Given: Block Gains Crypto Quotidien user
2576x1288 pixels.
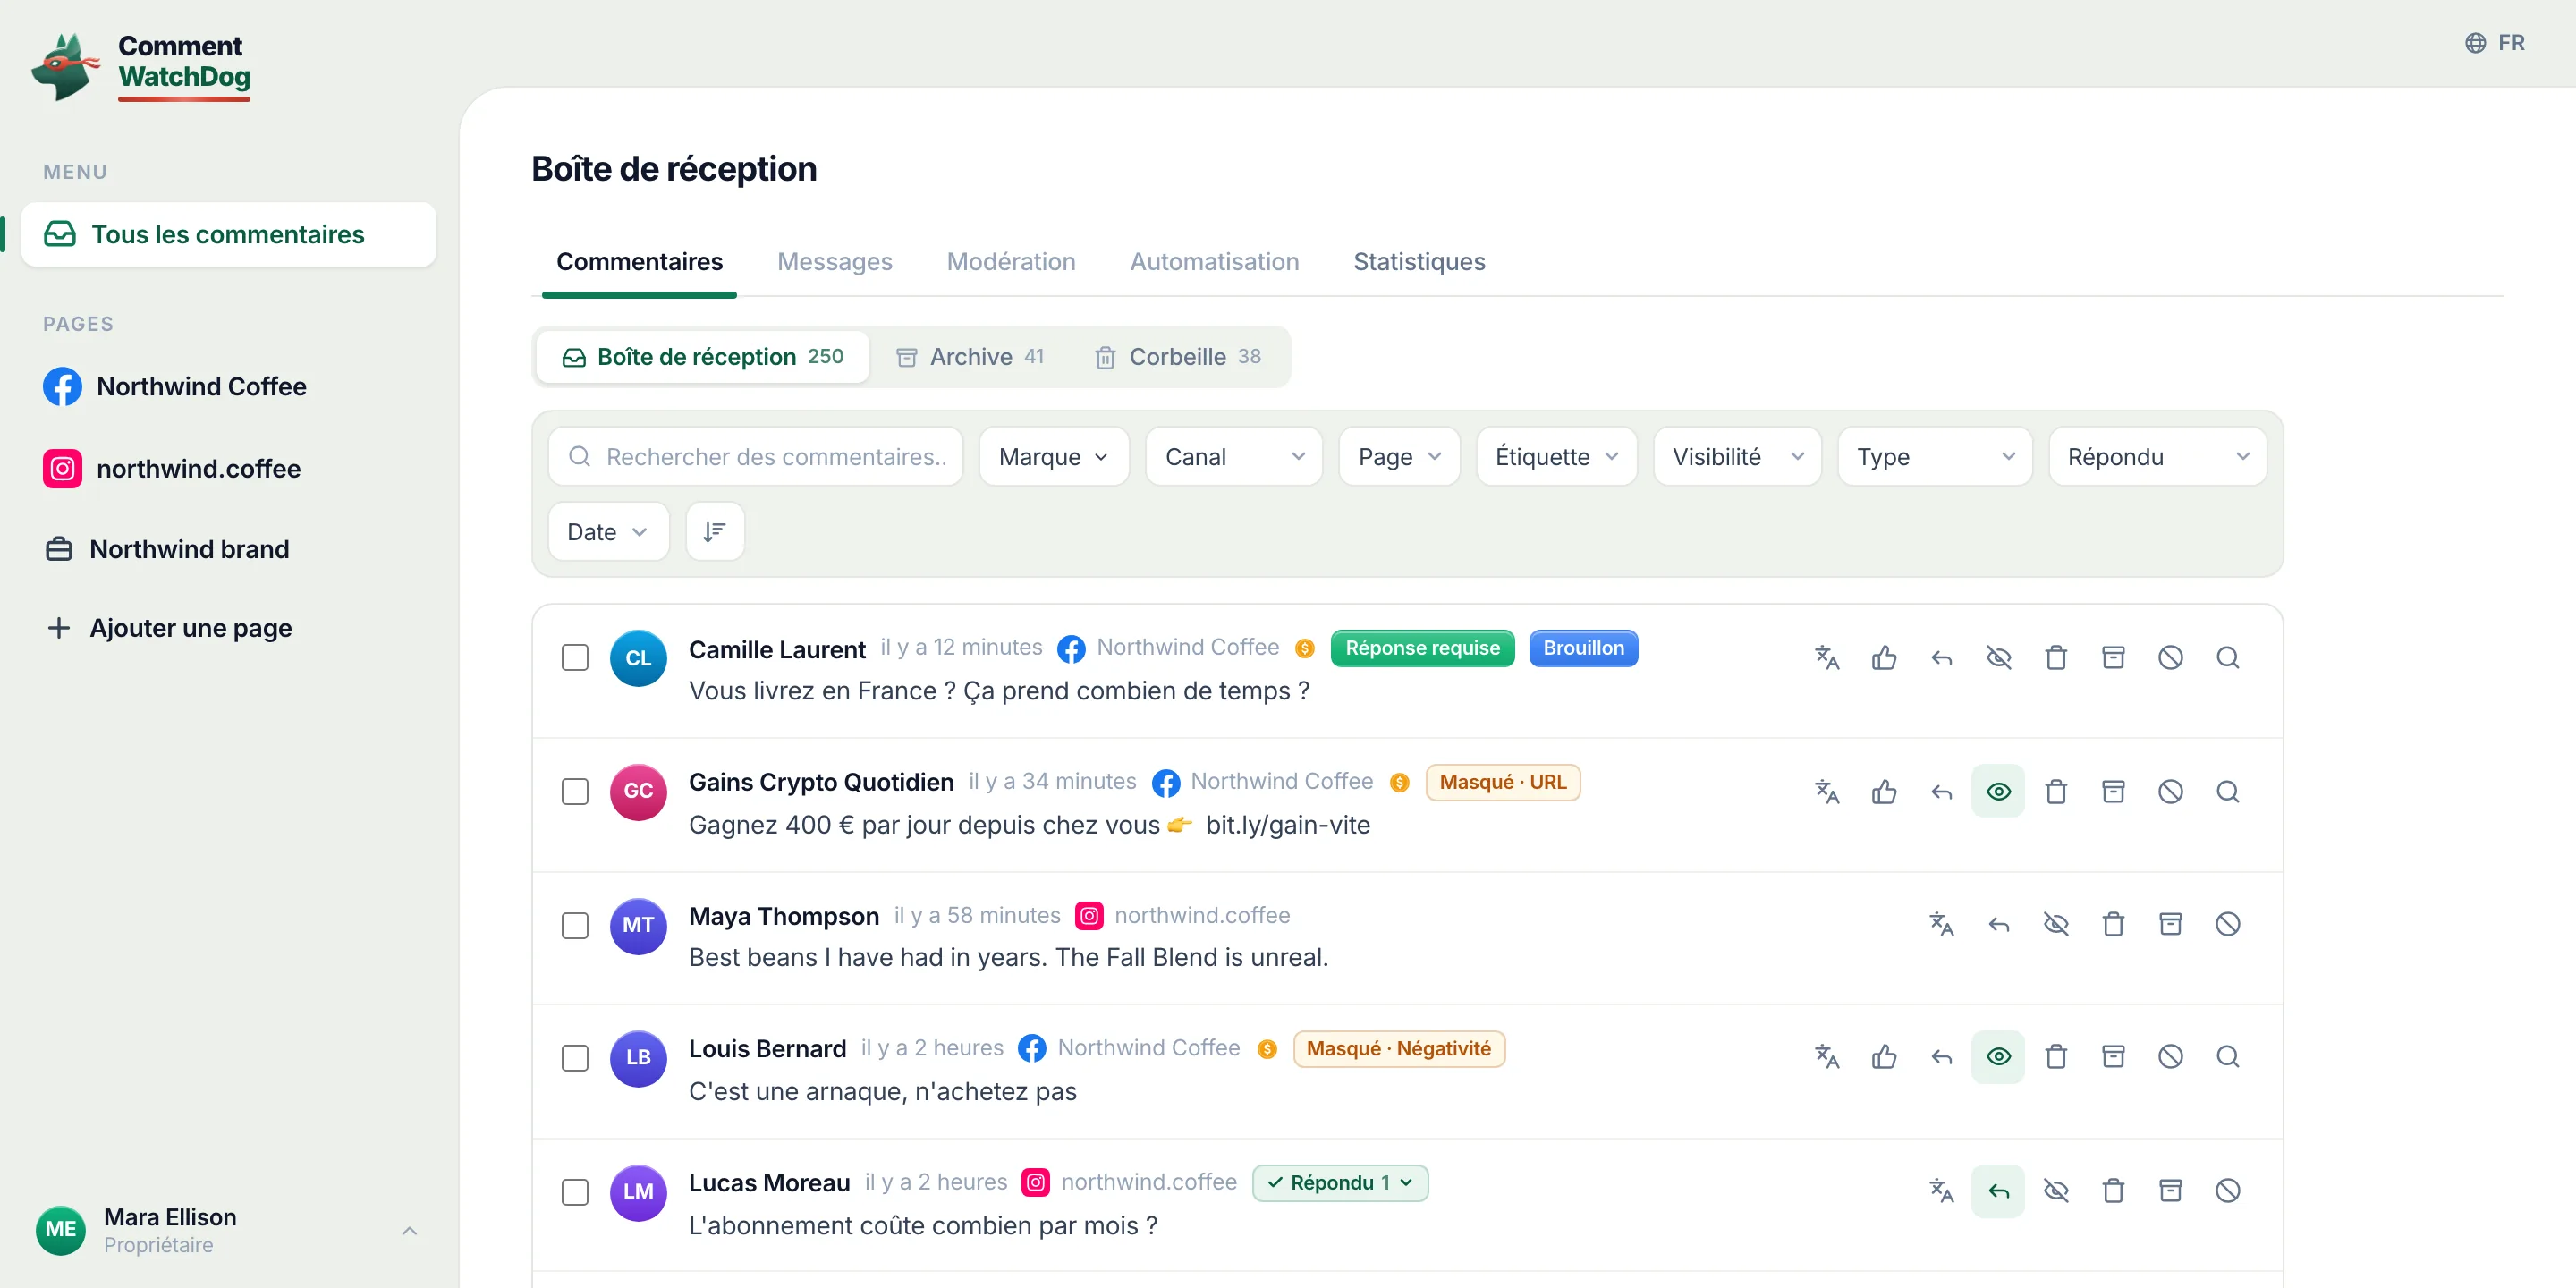Looking at the screenshot, I should (2170, 791).
